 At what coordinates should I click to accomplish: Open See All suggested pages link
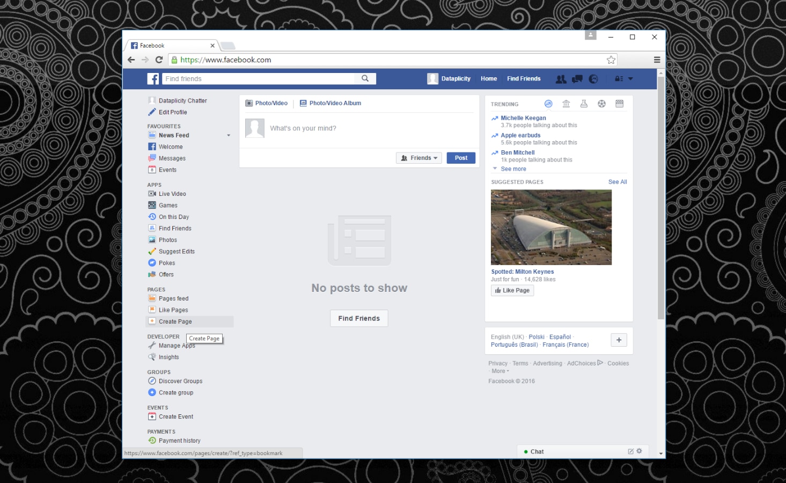tap(618, 182)
